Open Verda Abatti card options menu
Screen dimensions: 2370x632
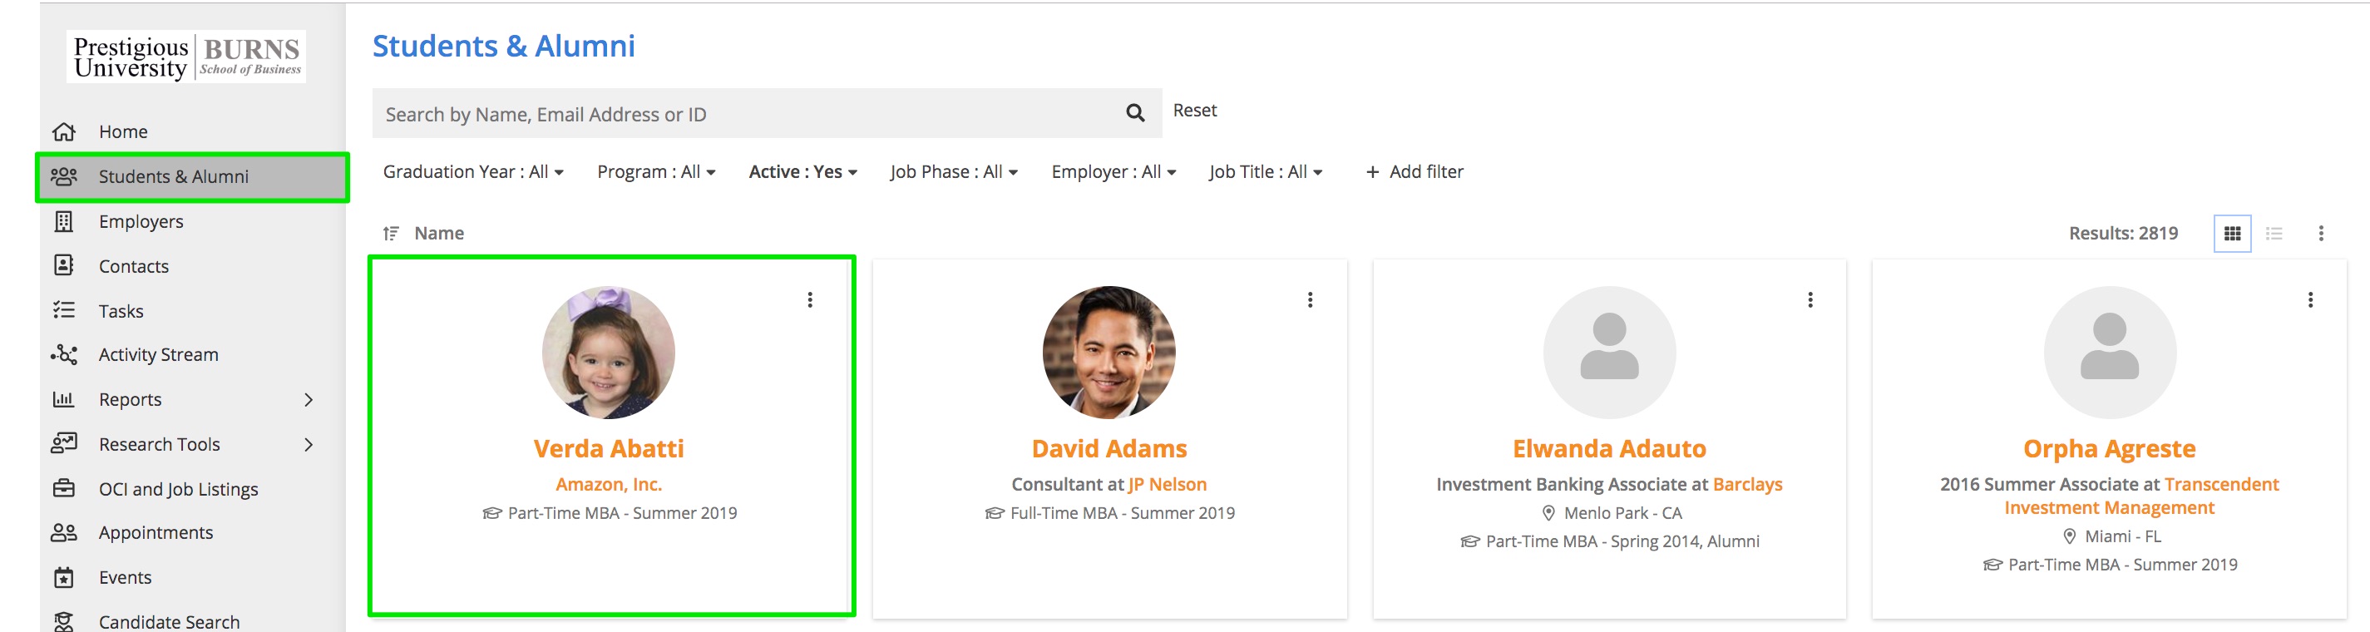click(x=810, y=300)
